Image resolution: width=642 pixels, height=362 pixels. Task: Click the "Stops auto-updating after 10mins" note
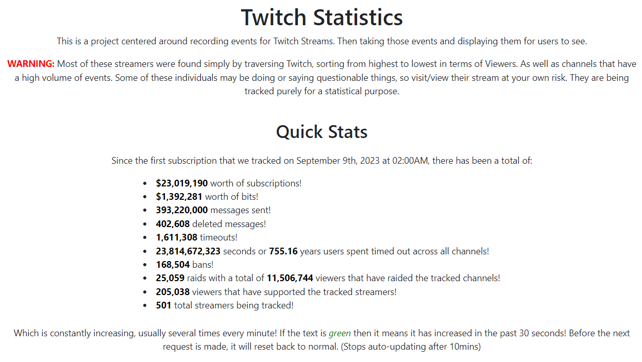point(411,347)
